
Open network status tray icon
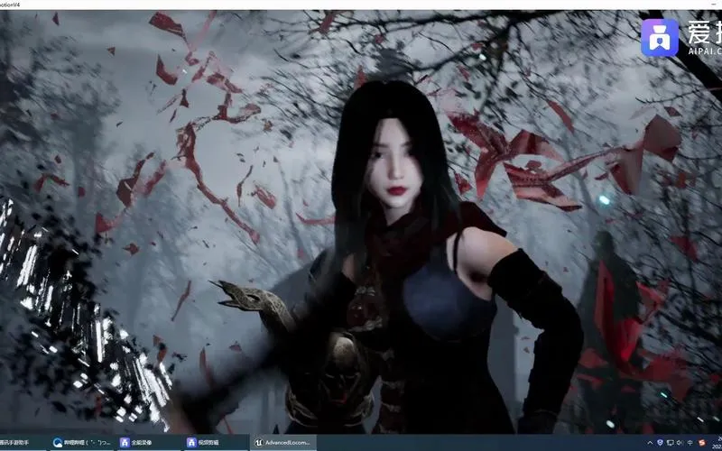tap(670, 443)
